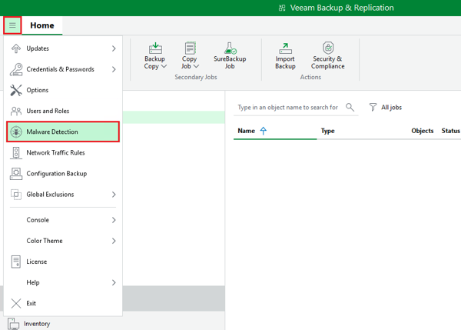The image size is (461, 330).
Task: Expand the Color Theme submenu chevron
Action: pos(114,241)
